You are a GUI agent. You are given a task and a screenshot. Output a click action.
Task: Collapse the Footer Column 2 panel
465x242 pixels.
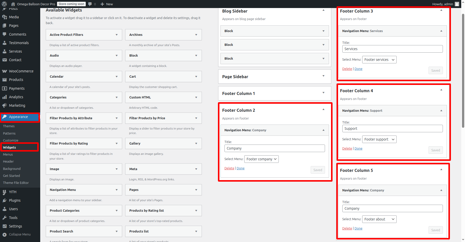point(323,109)
